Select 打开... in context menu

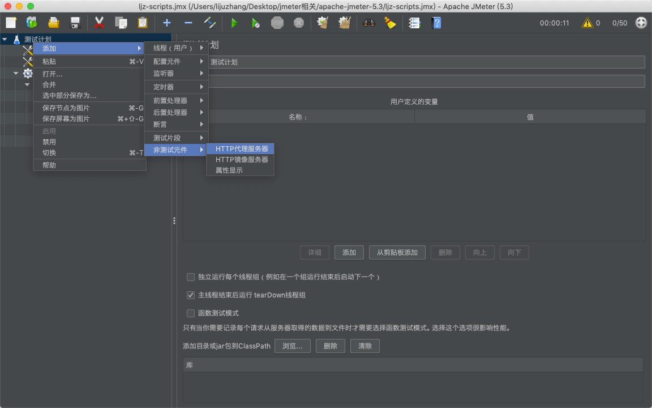pos(89,74)
